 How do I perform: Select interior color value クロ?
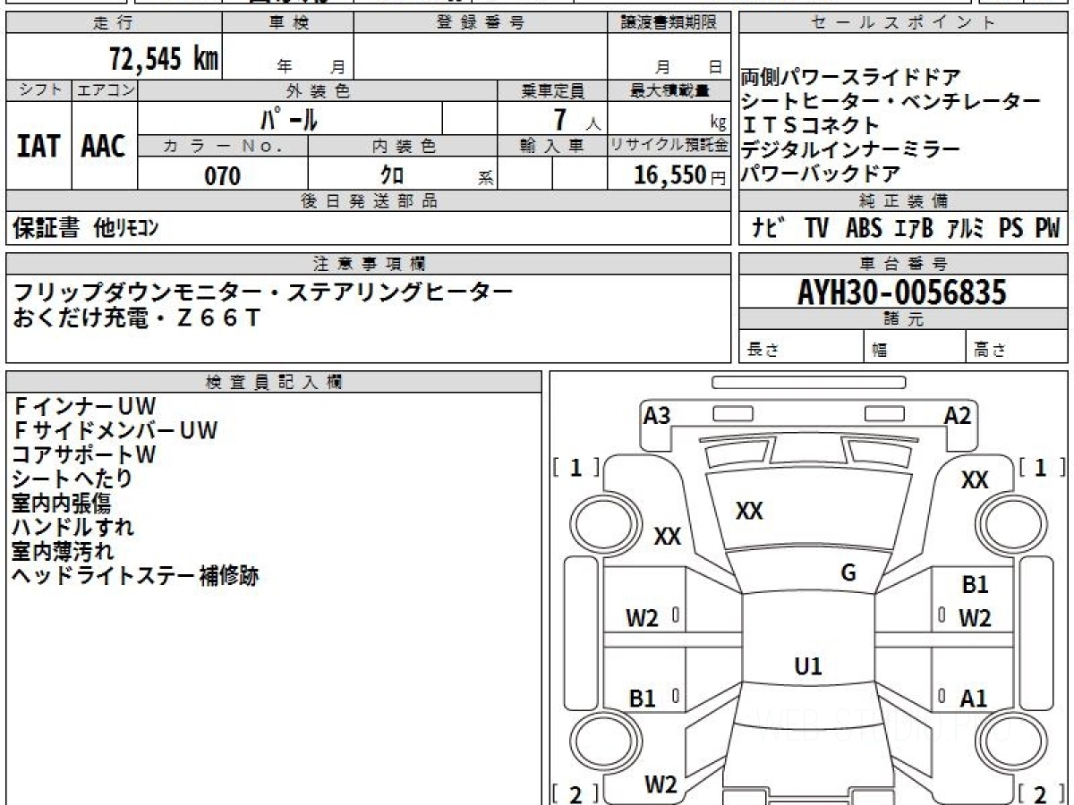tap(393, 175)
